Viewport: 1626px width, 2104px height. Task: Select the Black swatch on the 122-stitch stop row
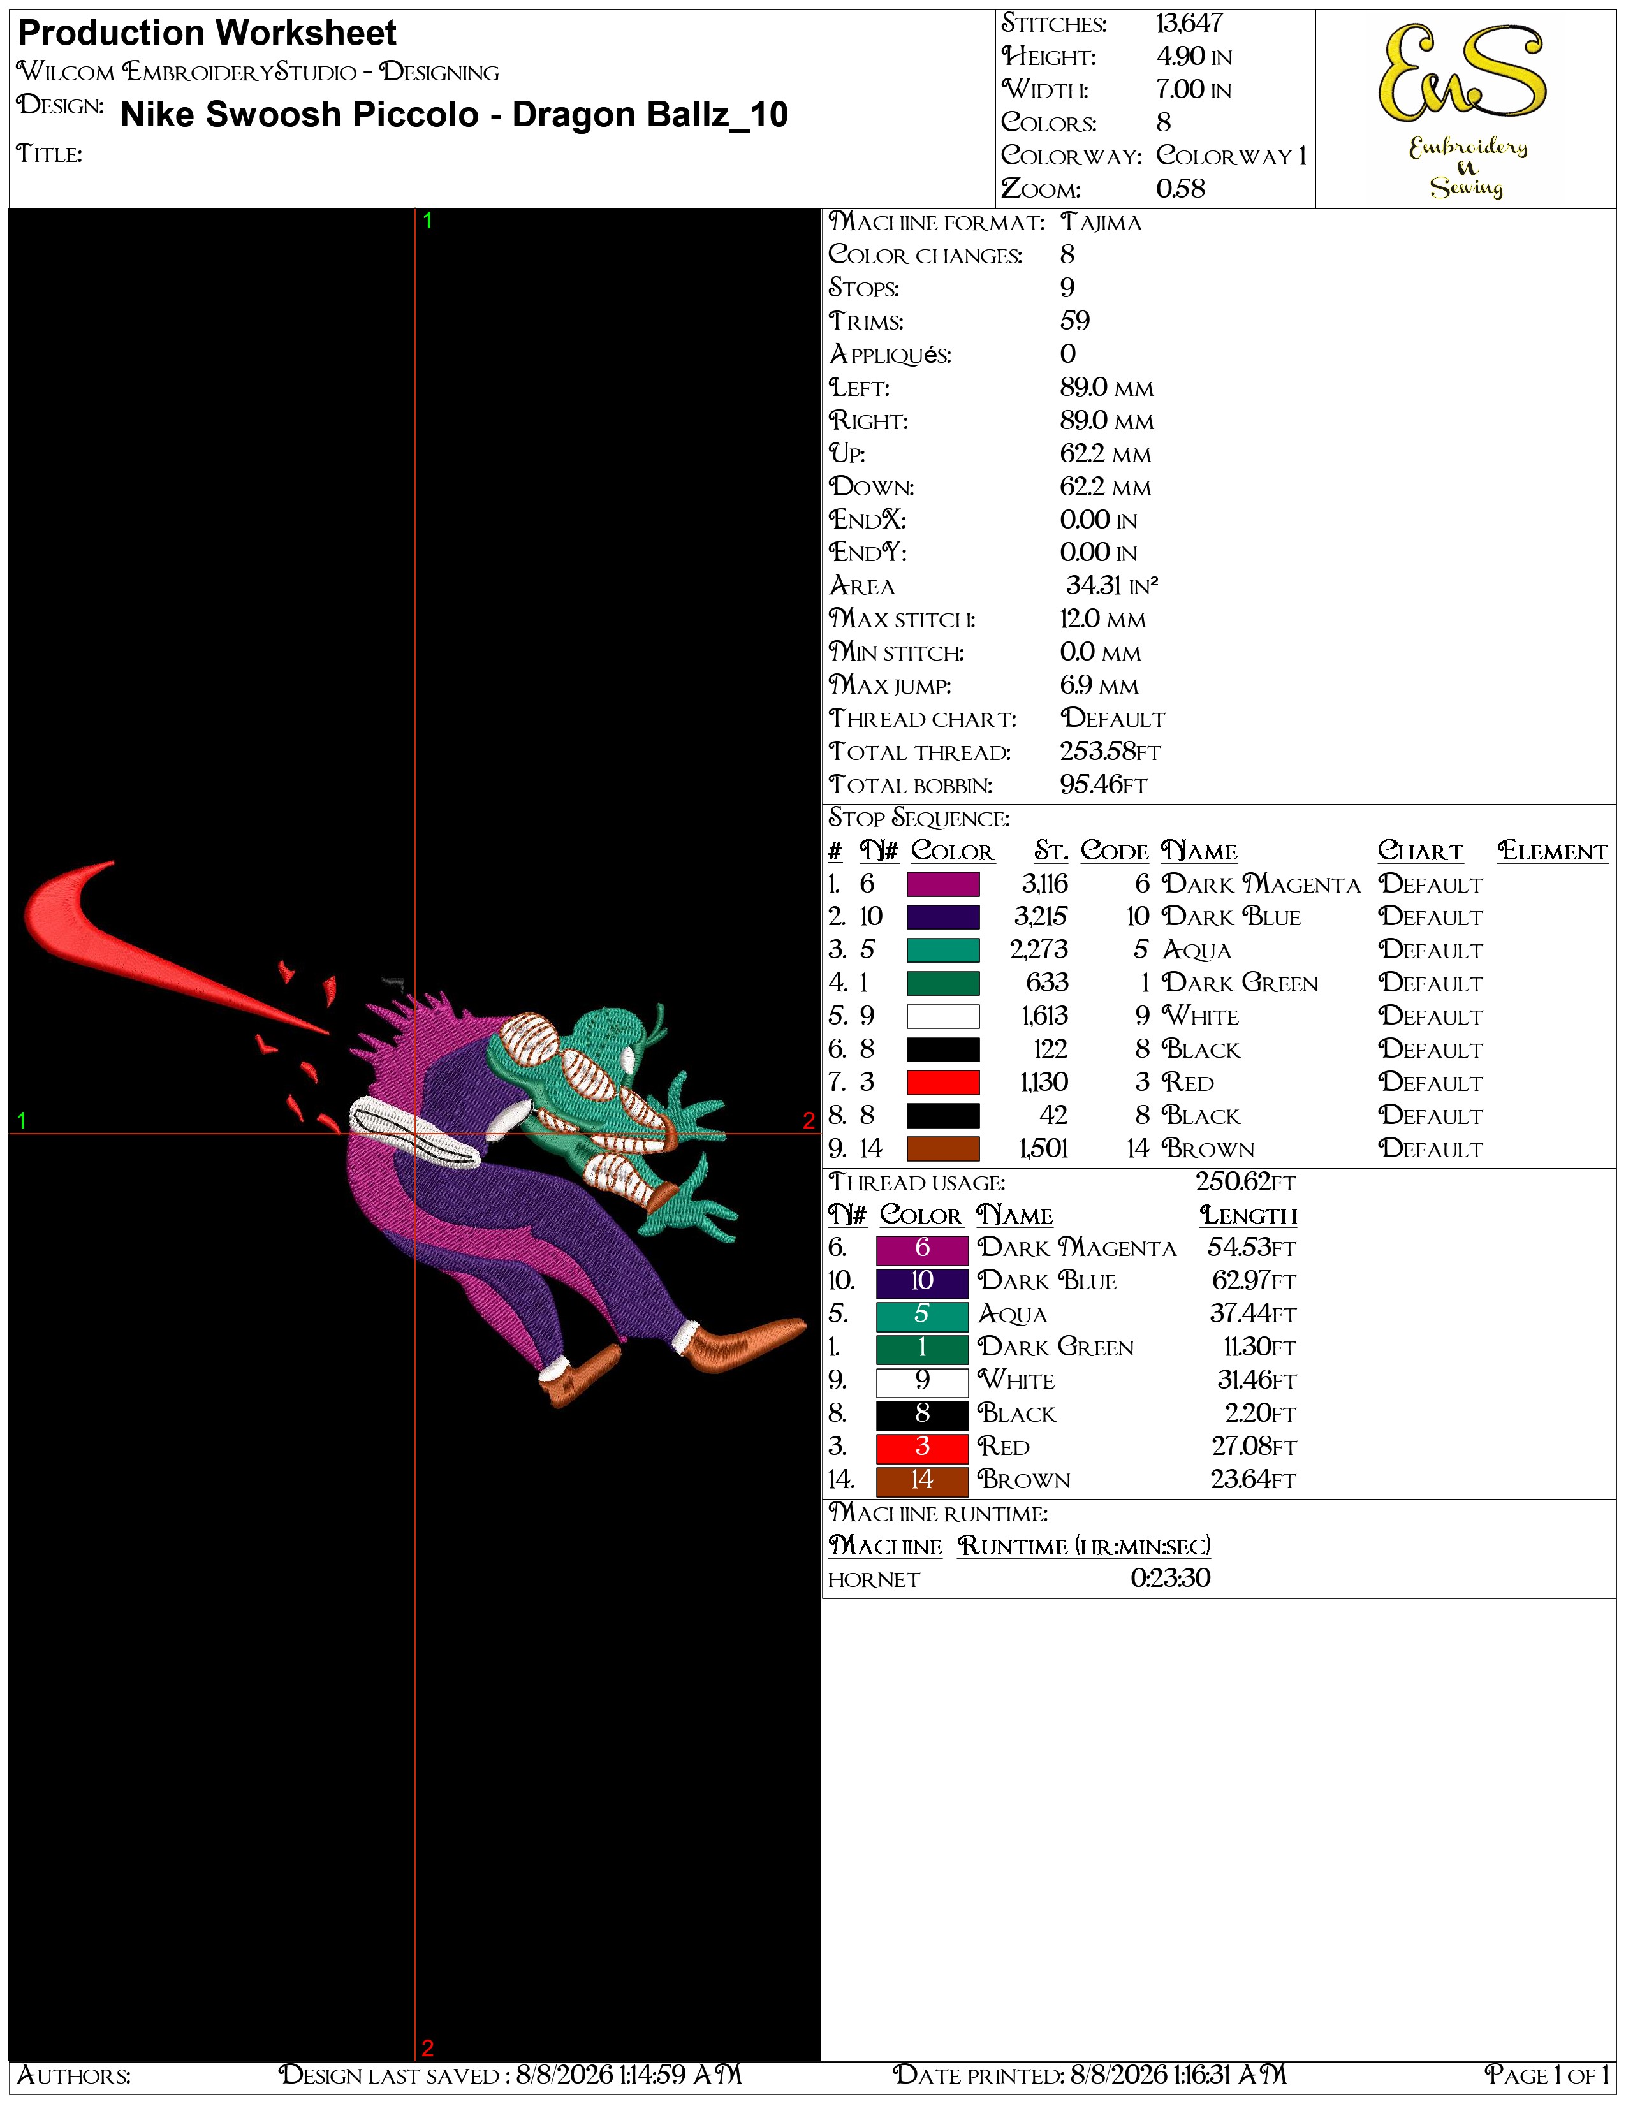(x=942, y=1049)
